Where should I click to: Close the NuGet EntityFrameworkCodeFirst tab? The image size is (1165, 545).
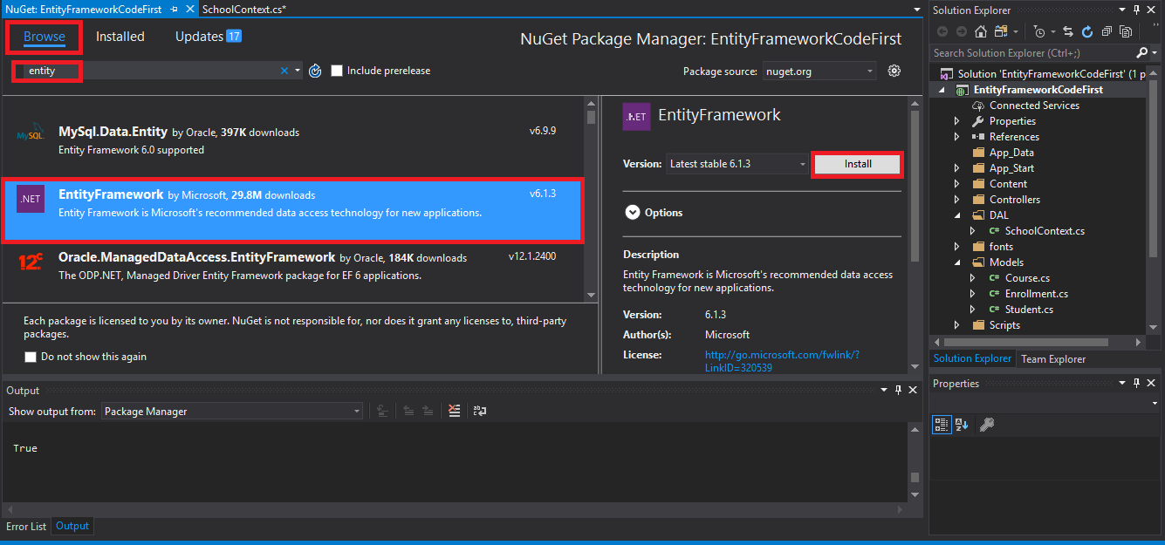point(189,9)
